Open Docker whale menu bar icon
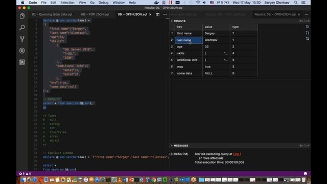Viewport: 327px width, 184px height. 156,3
